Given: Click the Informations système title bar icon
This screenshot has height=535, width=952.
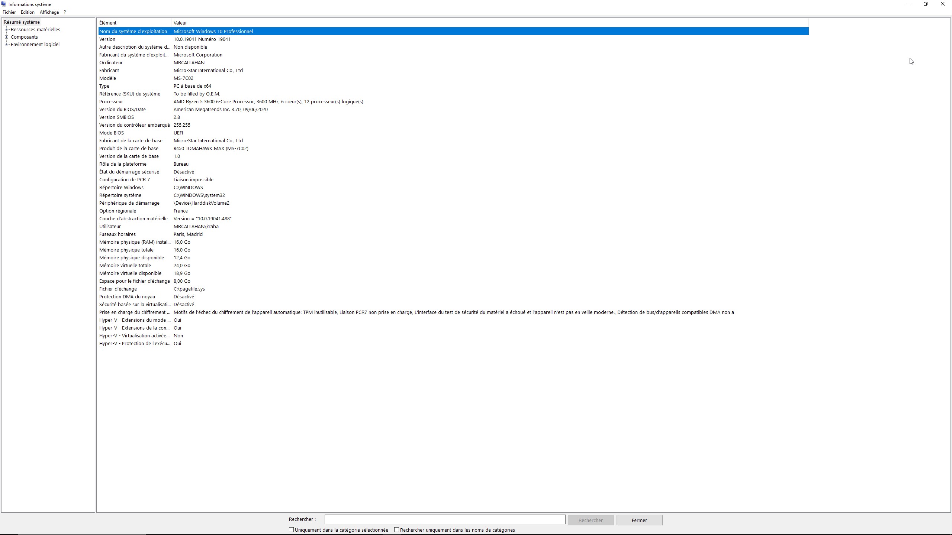Looking at the screenshot, I should point(4,4).
